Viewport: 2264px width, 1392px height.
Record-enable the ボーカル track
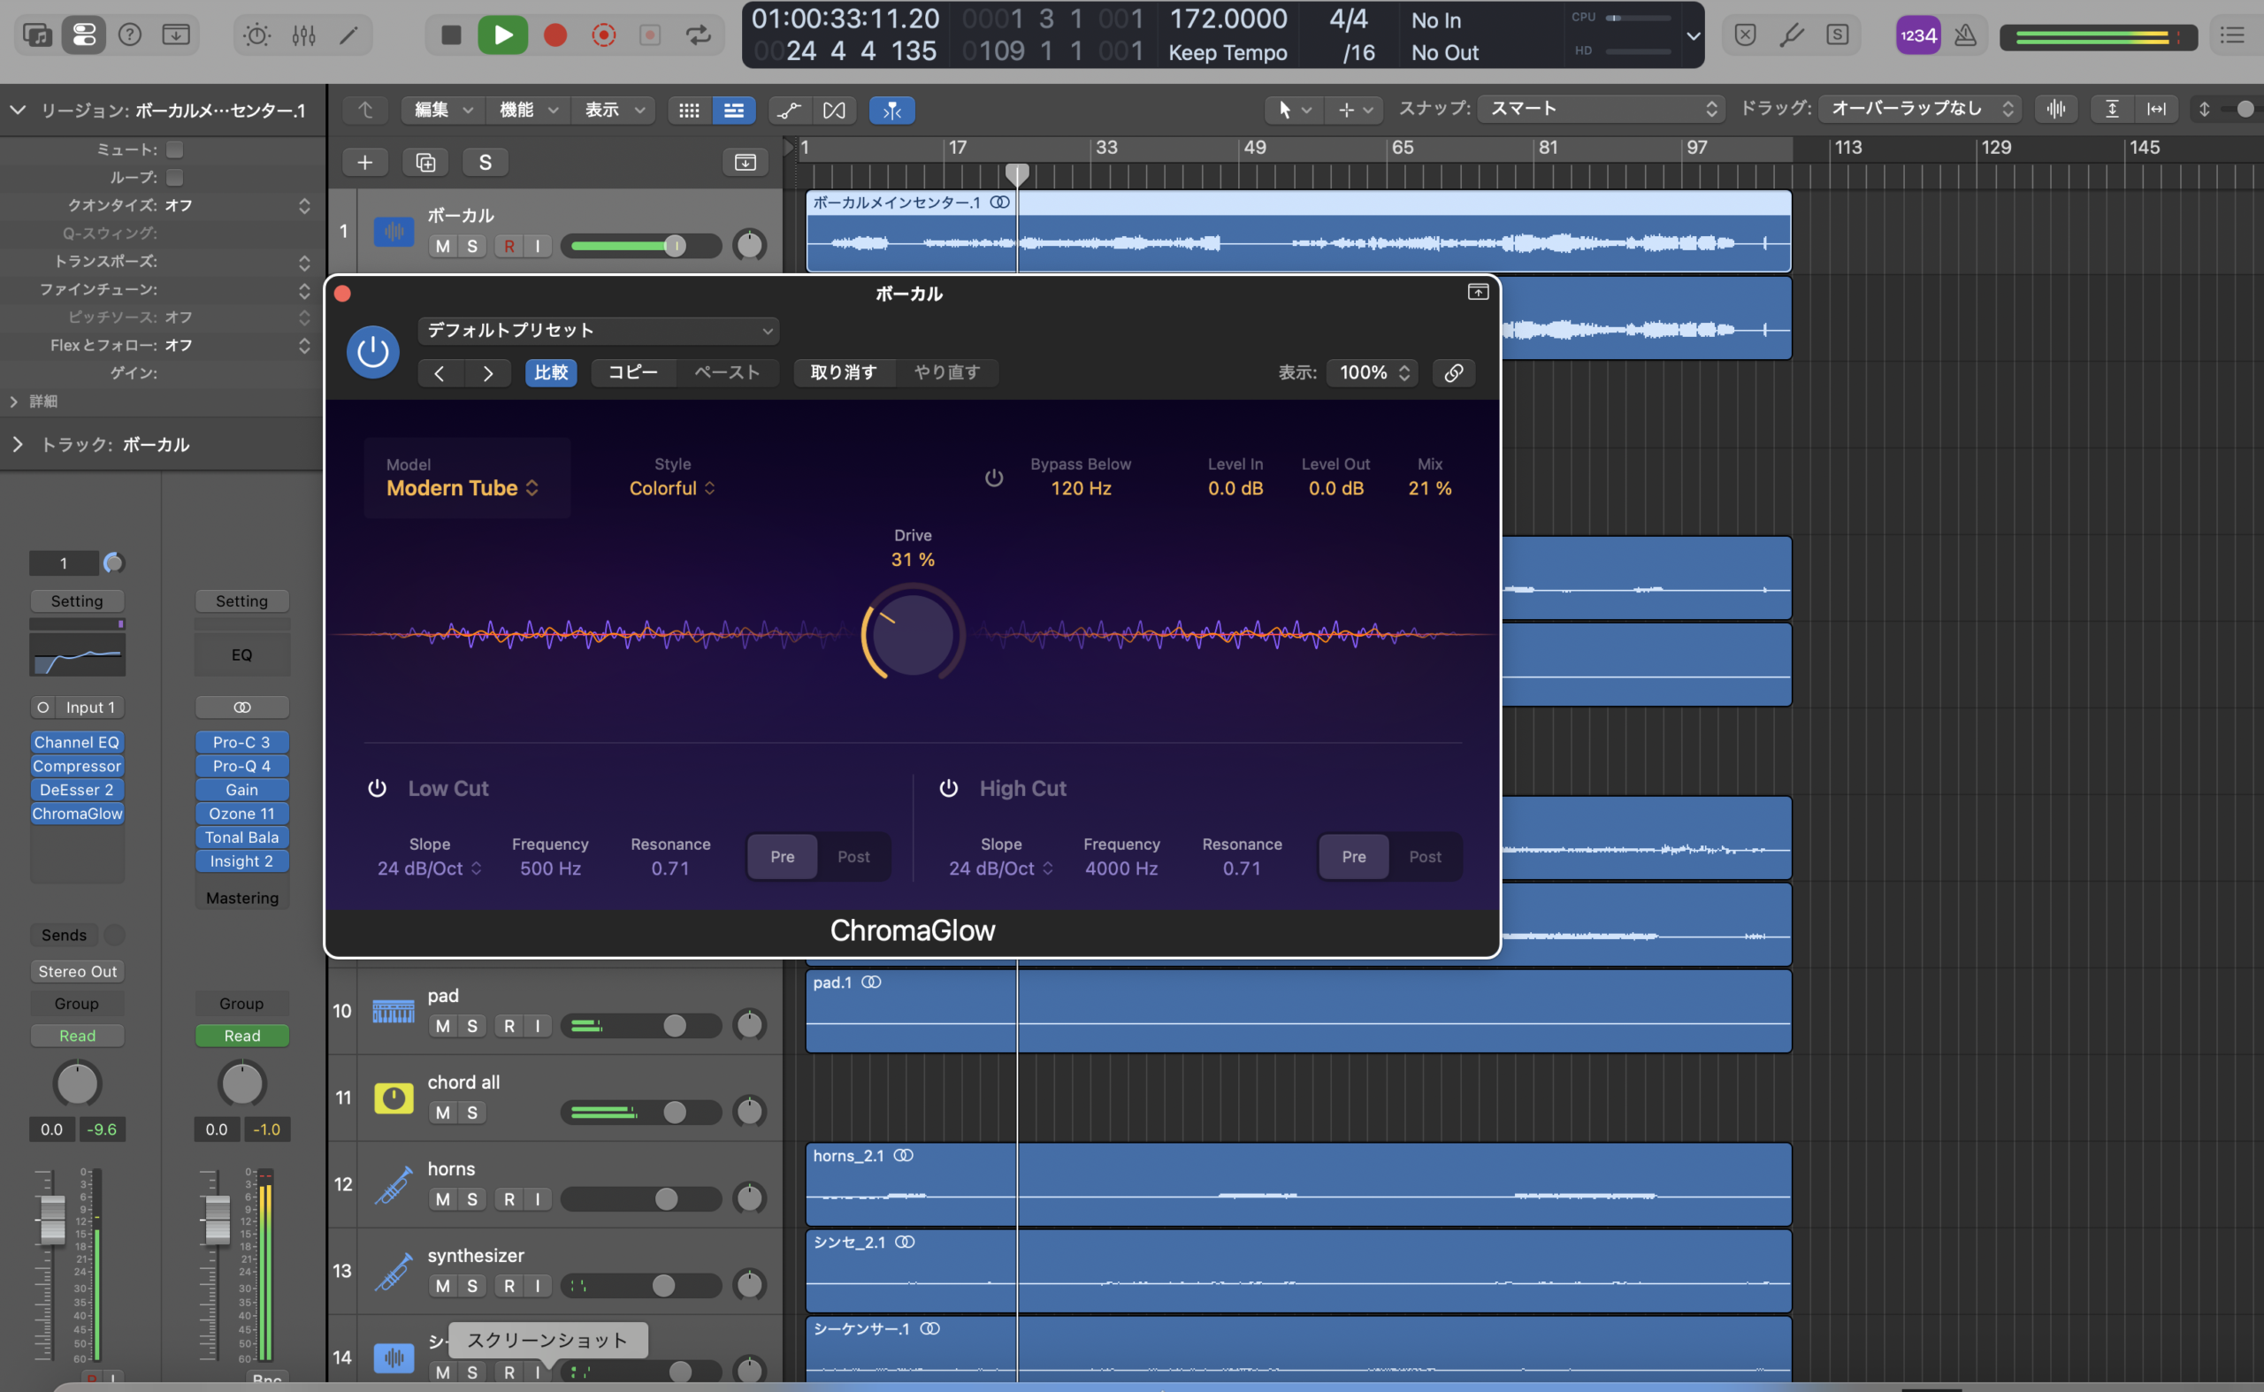pos(509,246)
